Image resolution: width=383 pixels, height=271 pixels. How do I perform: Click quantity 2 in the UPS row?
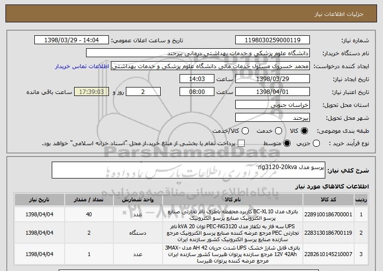89,233
